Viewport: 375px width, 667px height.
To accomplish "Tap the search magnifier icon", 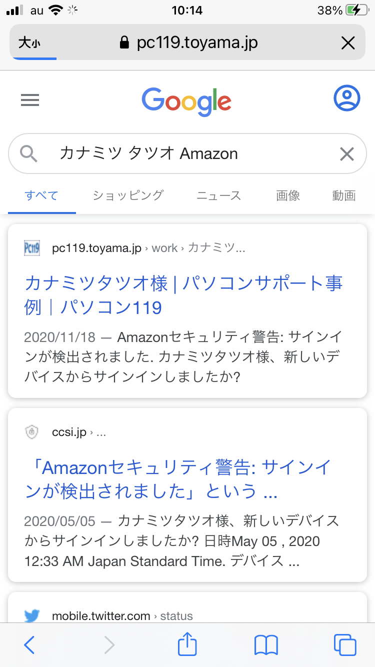I will [29, 153].
